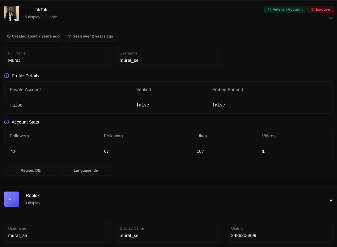The height and width of the screenshot is (247, 337).
Task: Click the Roblox RO avatar icon
Action: [12, 199]
